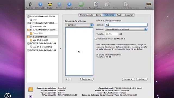Screen dimensions: 174x98
Task: Create a Nueva imagen from toolbar
Action: pyautogui.click(x=95, y=4)
